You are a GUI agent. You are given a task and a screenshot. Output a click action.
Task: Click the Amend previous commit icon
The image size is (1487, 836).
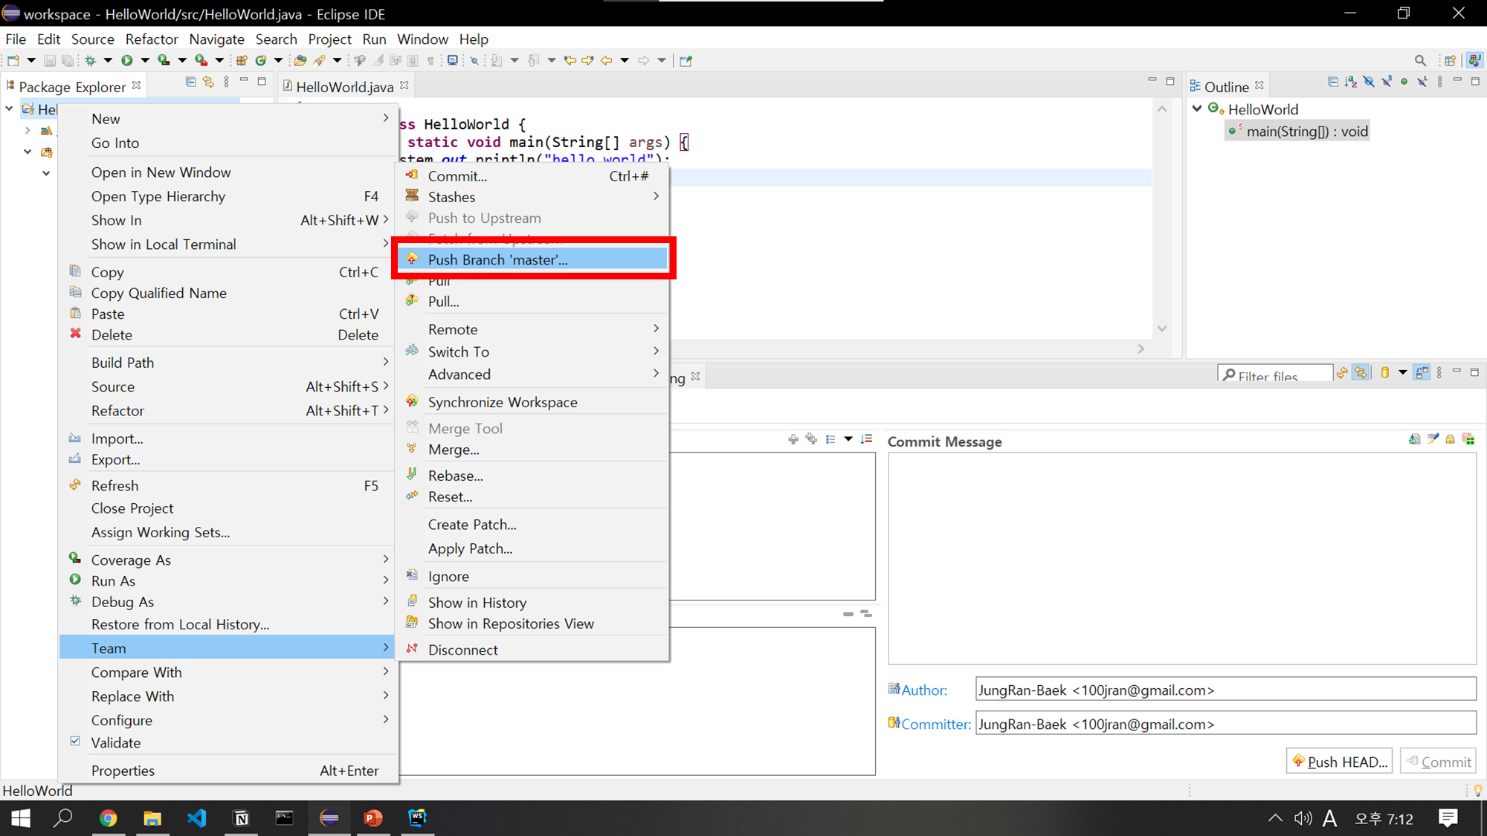click(1414, 439)
